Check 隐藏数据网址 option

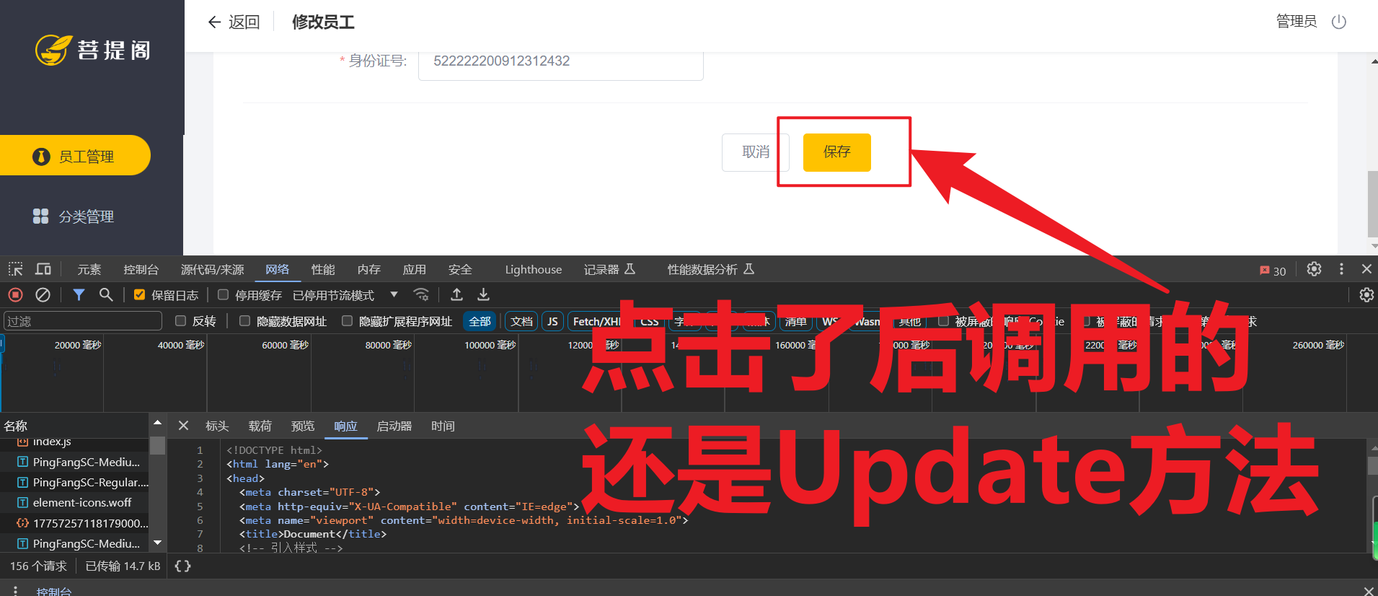(x=245, y=320)
